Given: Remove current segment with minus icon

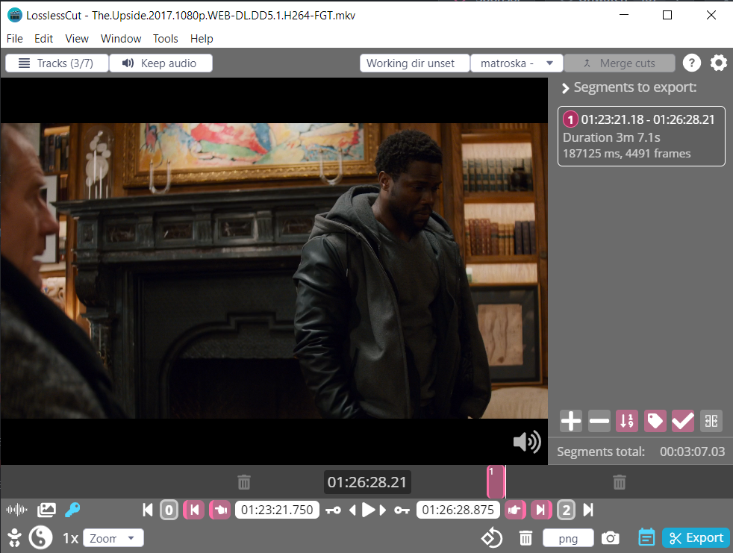Looking at the screenshot, I should (599, 421).
